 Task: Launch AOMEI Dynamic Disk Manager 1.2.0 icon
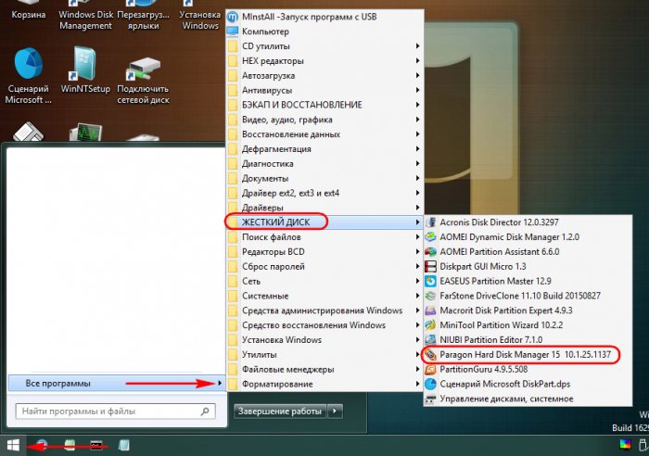point(430,237)
